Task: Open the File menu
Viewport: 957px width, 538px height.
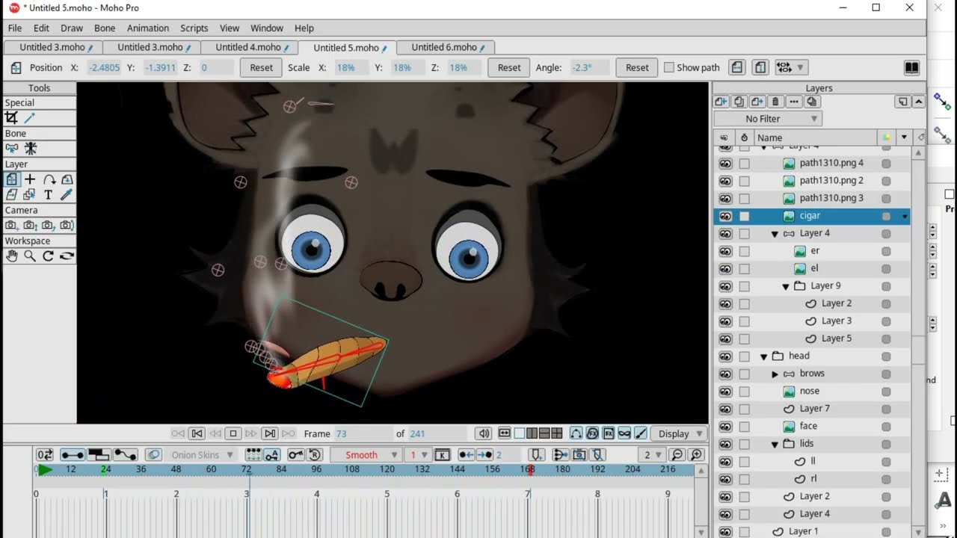Action: 15,28
